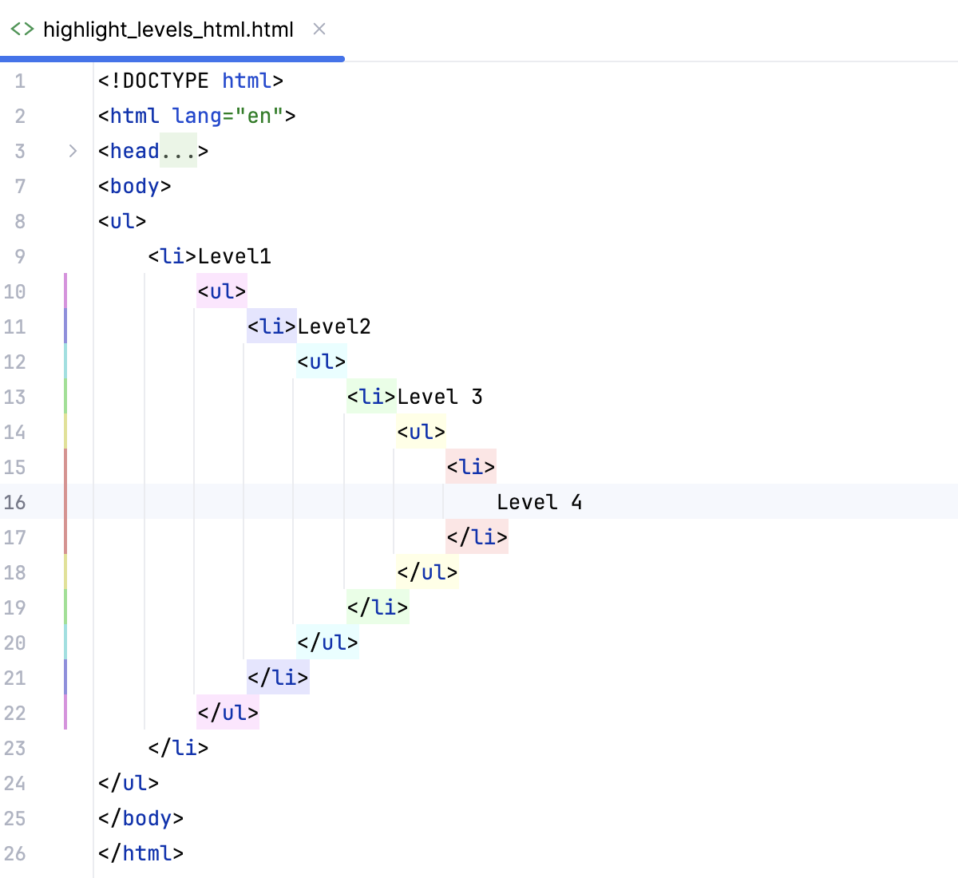
Task: Click the purple closing li tag on line 21
Action: pos(278,678)
